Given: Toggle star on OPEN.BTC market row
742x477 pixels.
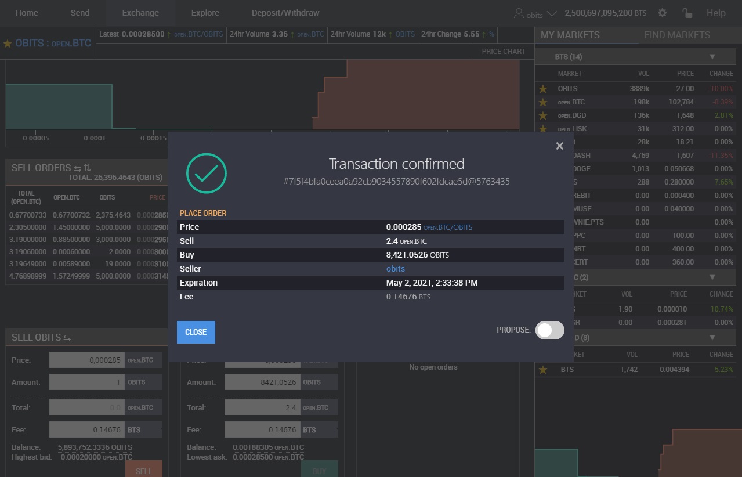Looking at the screenshot, I should [543, 102].
